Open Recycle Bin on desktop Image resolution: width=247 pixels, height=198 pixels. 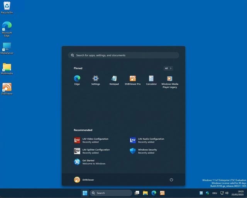[x=7, y=7]
